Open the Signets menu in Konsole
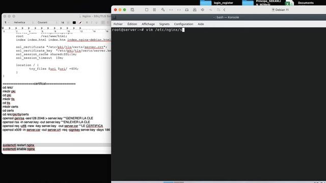 (164, 24)
